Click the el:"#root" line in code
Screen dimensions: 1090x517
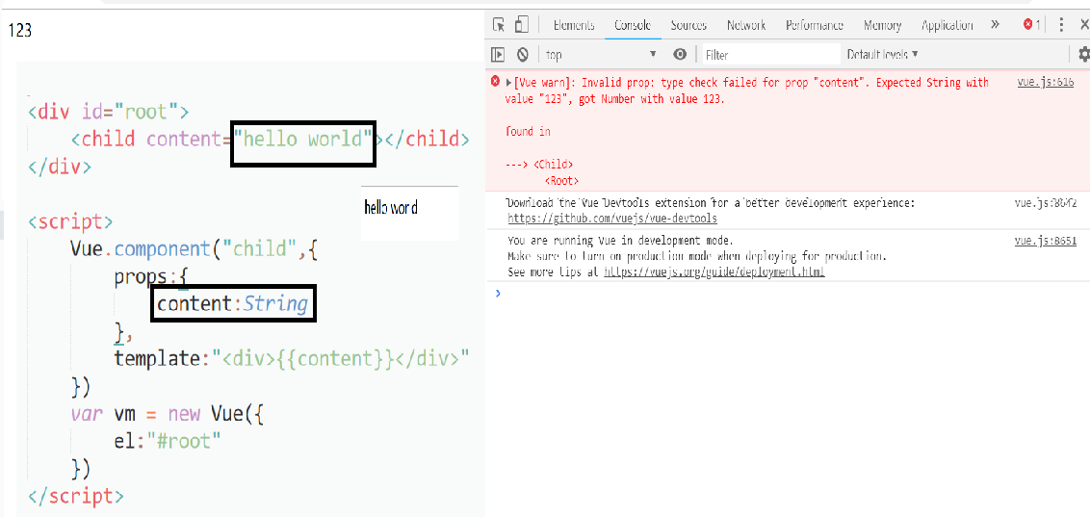168,441
